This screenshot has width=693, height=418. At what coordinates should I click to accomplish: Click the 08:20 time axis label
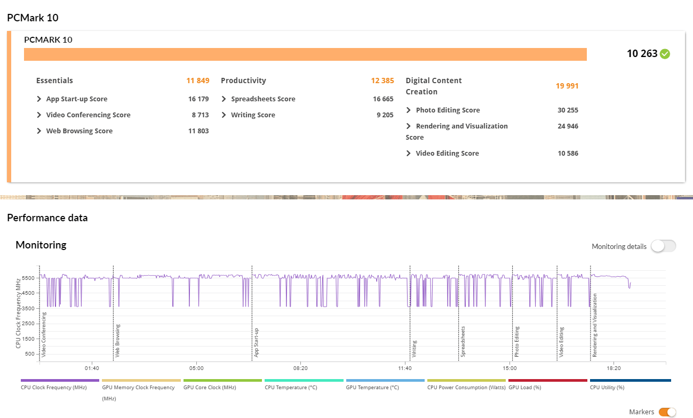300,368
